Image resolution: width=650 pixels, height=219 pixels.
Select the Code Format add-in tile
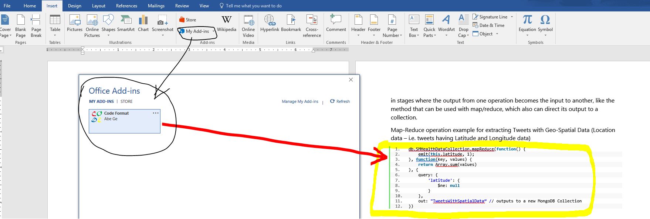point(125,121)
